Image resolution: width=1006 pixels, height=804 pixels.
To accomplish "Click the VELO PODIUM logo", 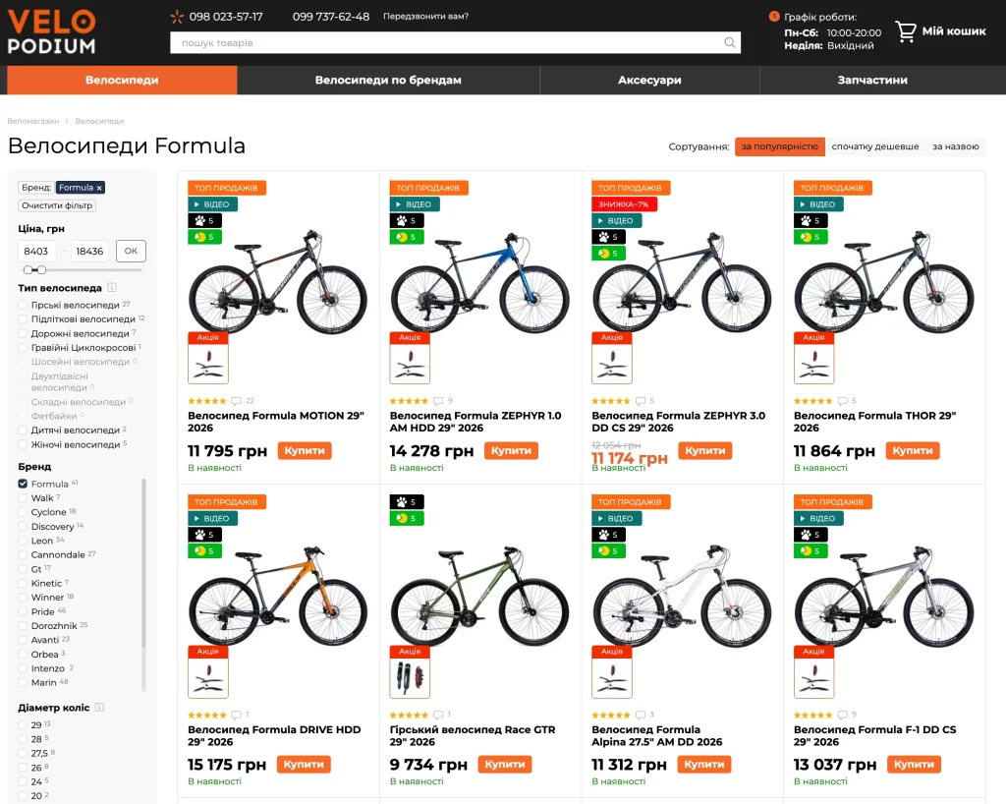I will pyautogui.click(x=51, y=31).
